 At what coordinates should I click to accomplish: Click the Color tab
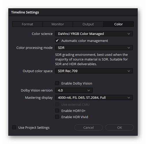tap(119, 24)
